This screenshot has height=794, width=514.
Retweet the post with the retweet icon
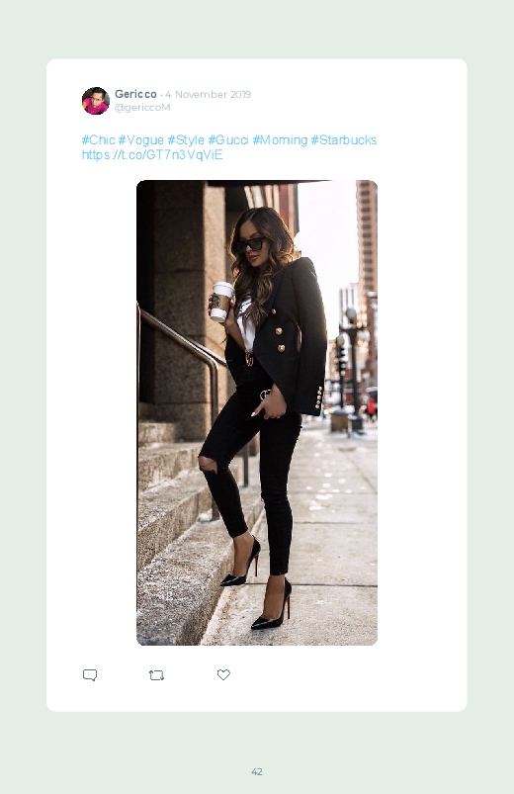(x=156, y=675)
